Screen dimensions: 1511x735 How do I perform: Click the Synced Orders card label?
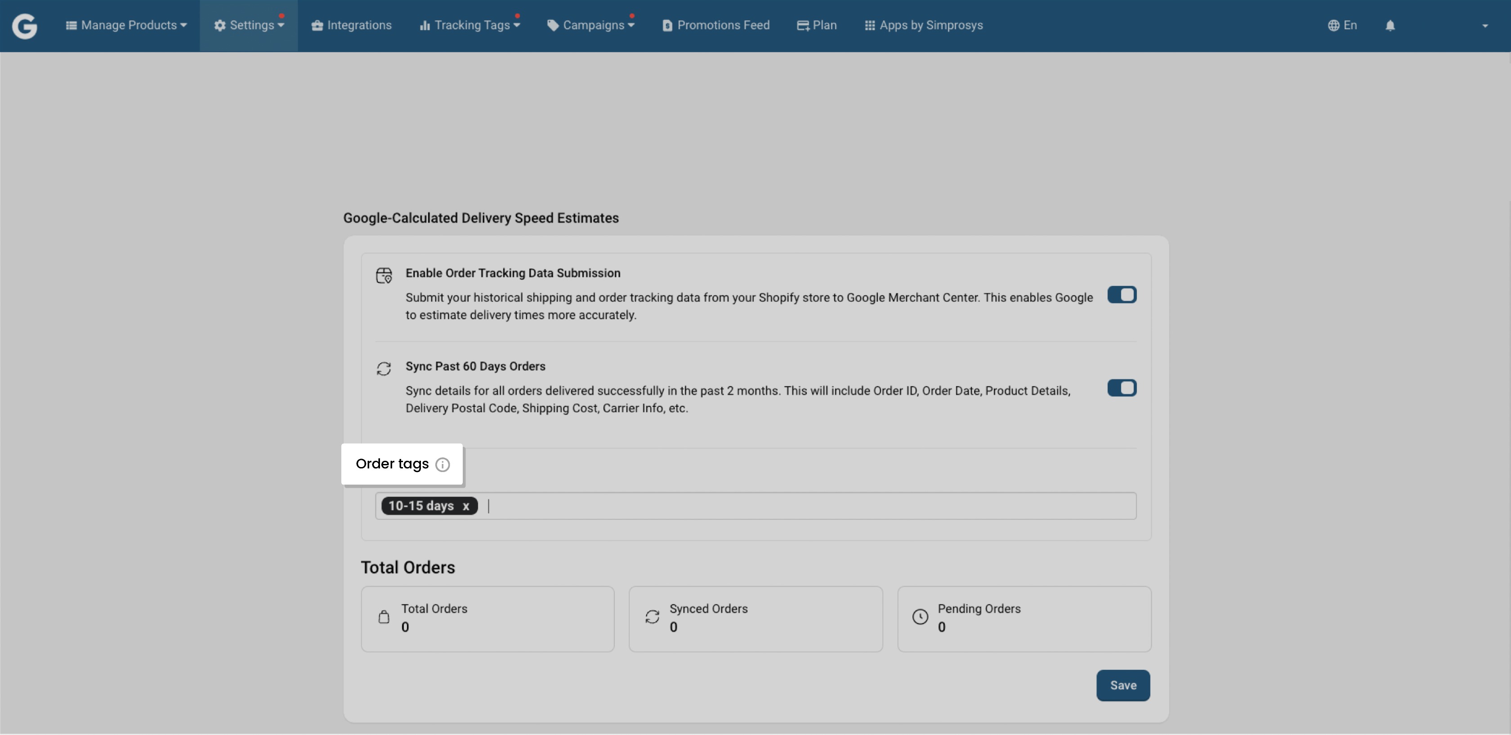pyautogui.click(x=709, y=609)
